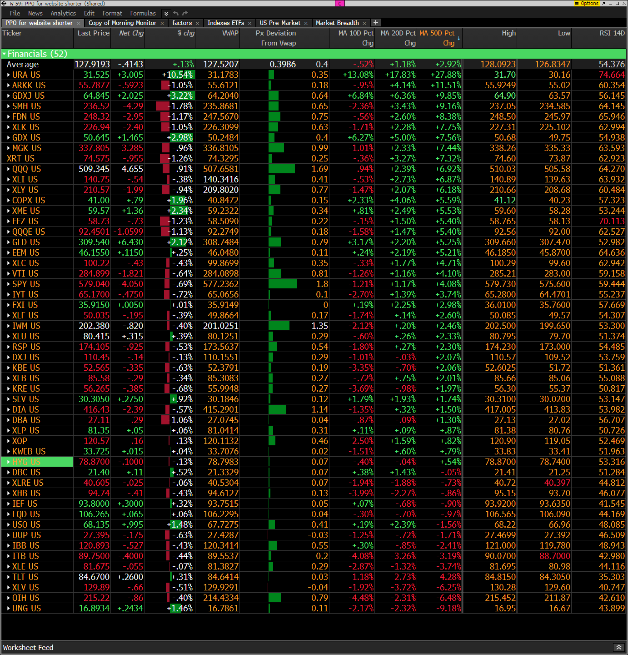
Task: Click the undo arrow icon in the menu bar
Action: tap(176, 13)
